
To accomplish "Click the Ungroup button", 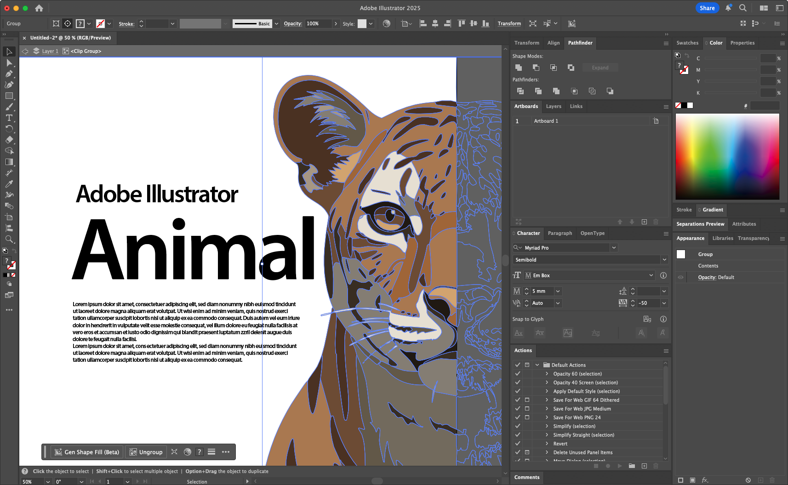I will coord(146,452).
